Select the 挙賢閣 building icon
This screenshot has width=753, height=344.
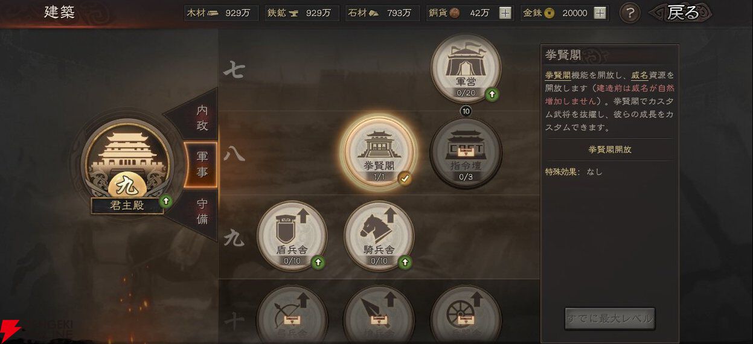[x=379, y=151]
